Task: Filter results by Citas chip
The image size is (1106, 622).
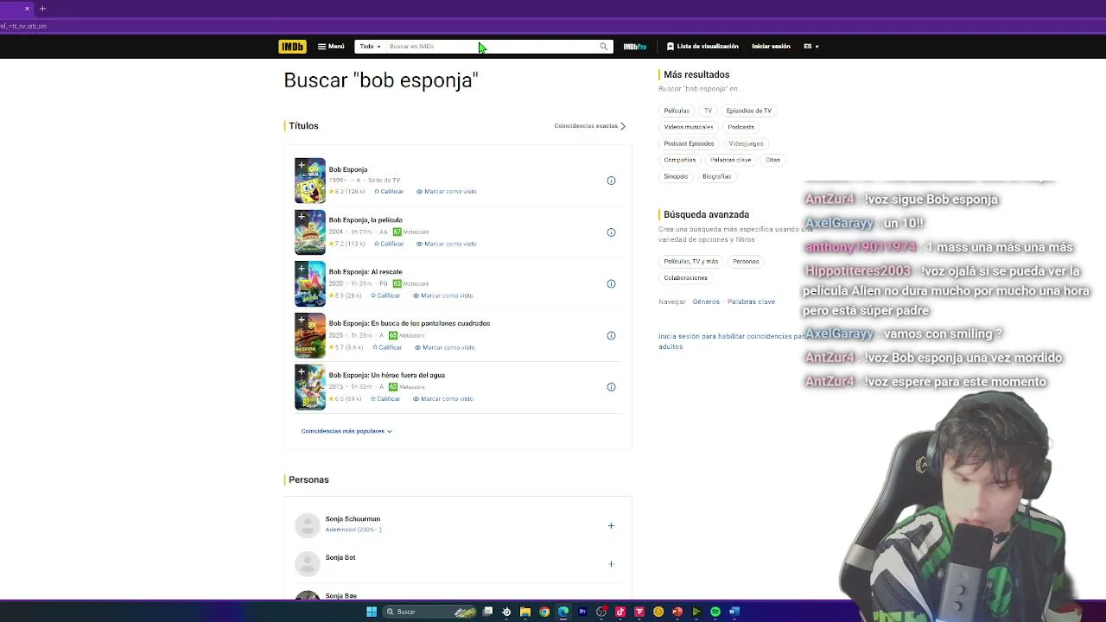Action: click(772, 160)
